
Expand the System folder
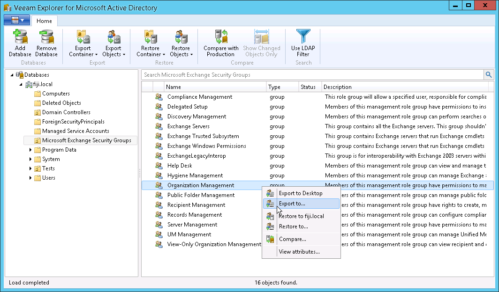[30, 159]
